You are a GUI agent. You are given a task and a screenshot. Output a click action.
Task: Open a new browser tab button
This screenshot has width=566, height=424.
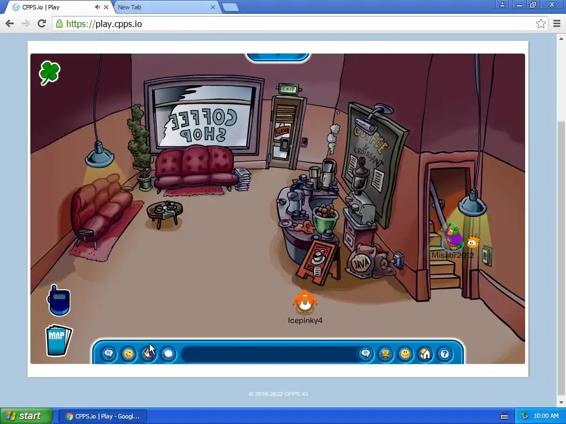tap(230, 7)
